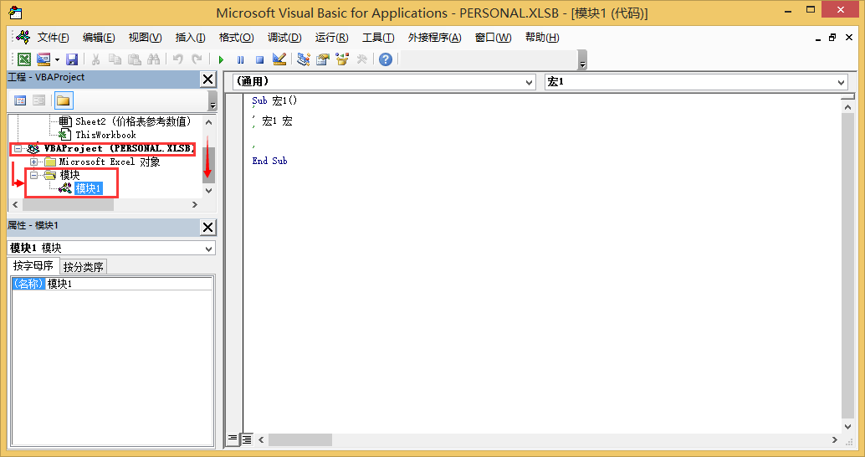The height and width of the screenshot is (457, 865).
Task: Click Procedure View button at code pane bottom
Action: click(x=233, y=439)
